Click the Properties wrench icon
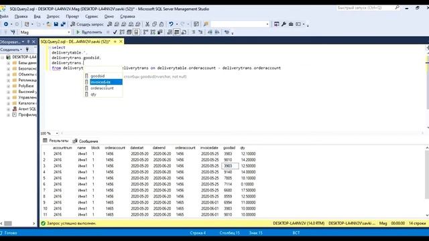Viewport: 429px width, 241px height. point(284,24)
